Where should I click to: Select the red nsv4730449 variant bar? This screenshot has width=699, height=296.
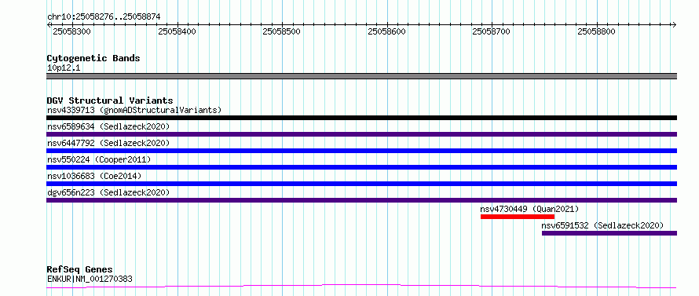coord(518,217)
